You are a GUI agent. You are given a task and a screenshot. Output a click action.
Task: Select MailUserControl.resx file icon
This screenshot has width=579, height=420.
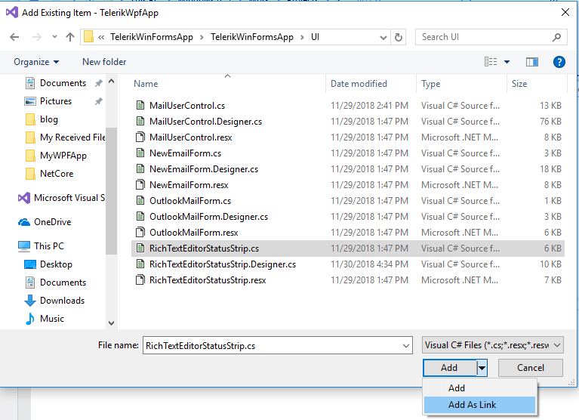point(140,137)
